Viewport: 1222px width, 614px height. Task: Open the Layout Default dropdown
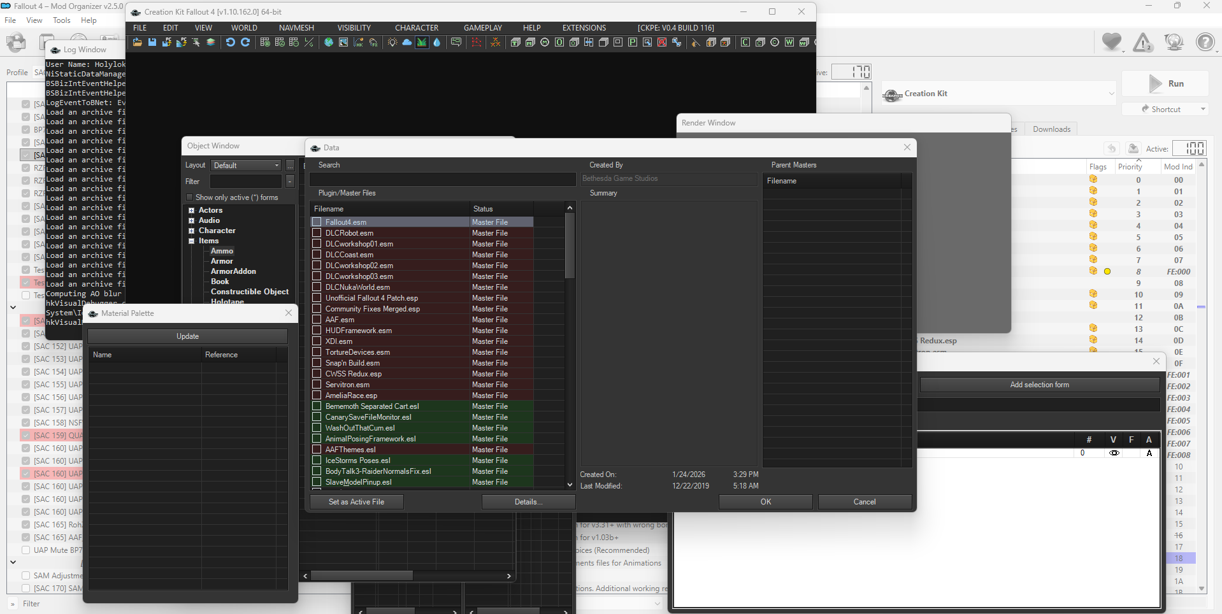pyautogui.click(x=247, y=165)
